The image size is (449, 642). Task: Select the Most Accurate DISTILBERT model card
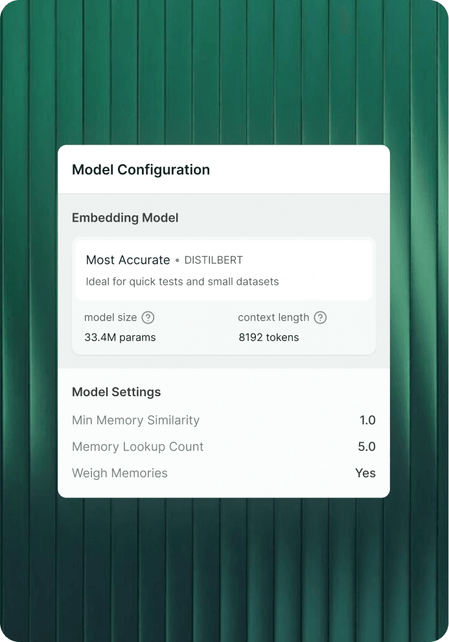[x=224, y=270]
